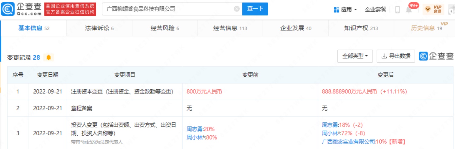Switch to the 法律诉讼 tab

click(99, 28)
